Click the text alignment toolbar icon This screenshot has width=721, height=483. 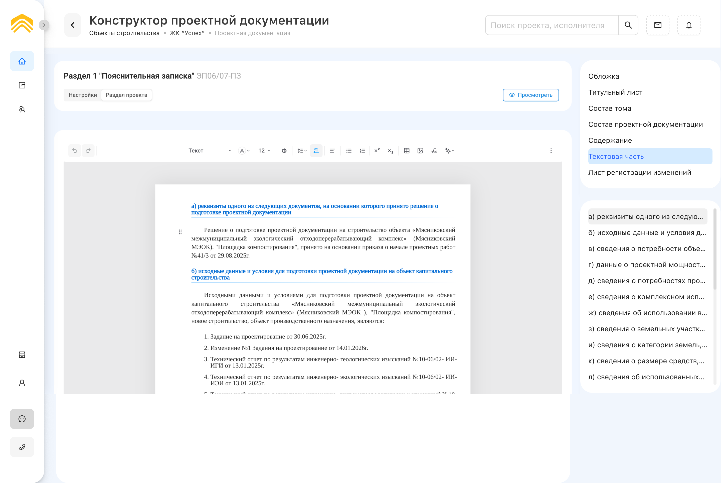(332, 151)
